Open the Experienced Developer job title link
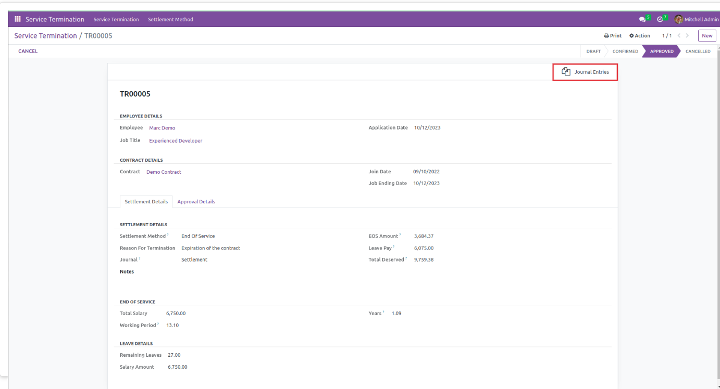This screenshot has width=720, height=389. click(176, 141)
